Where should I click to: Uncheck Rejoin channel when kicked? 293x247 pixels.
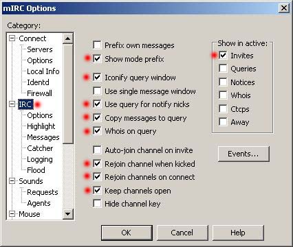click(97, 163)
